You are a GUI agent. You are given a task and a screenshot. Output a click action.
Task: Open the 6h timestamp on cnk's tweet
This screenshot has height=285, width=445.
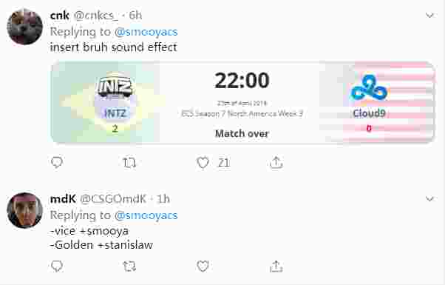(x=135, y=15)
